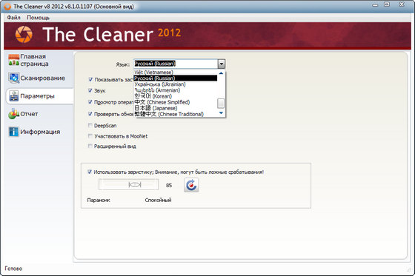The height and width of the screenshot is (276, 415).
Task: Toggle the Просмотр операций checkbox
Action: pyautogui.click(x=90, y=102)
